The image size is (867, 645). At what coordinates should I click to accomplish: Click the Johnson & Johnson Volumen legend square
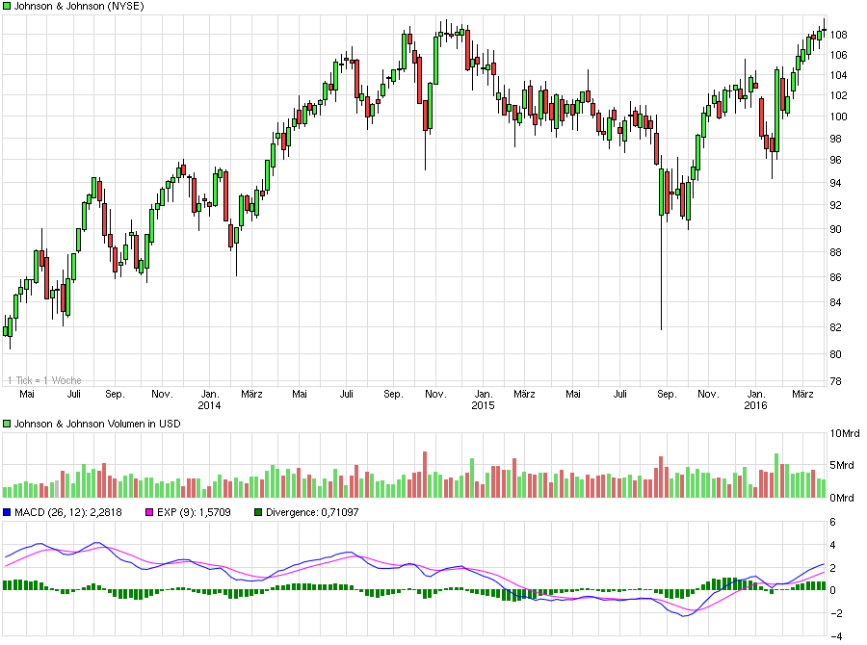click(x=7, y=424)
